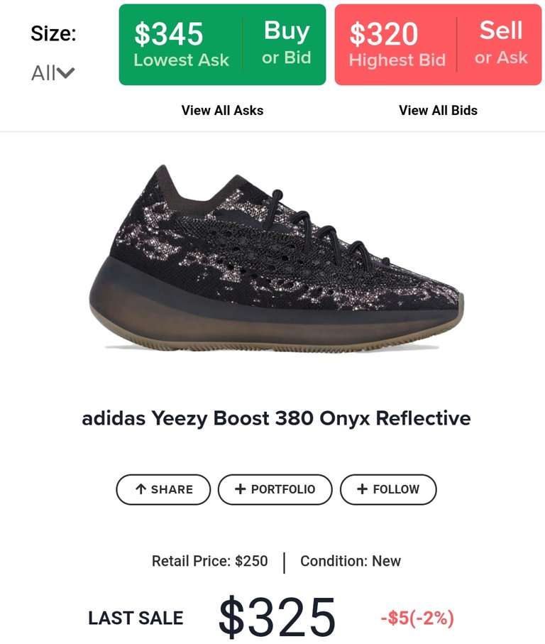Click the Yeezy Boost 380 shoe image
The height and width of the screenshot is (644, 545).
click(x=276, y=258)
